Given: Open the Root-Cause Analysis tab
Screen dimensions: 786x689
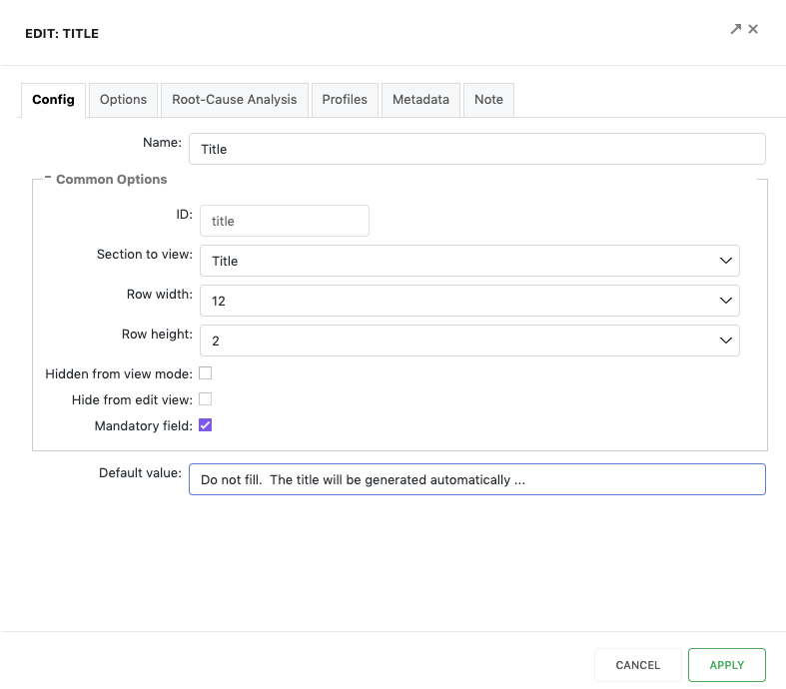Looking at the screenshot, I should (235, 100).
